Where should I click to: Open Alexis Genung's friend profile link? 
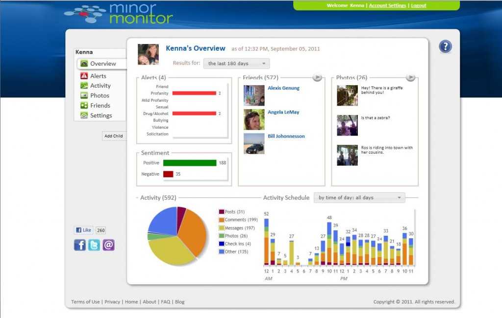[283, 88]
